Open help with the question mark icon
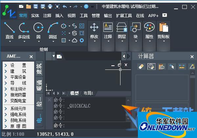 (x=86, y=7)
